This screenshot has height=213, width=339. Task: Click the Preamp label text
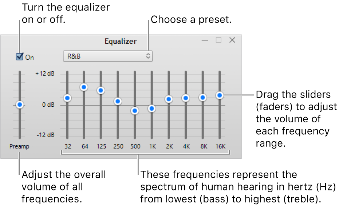click(19, 146)
